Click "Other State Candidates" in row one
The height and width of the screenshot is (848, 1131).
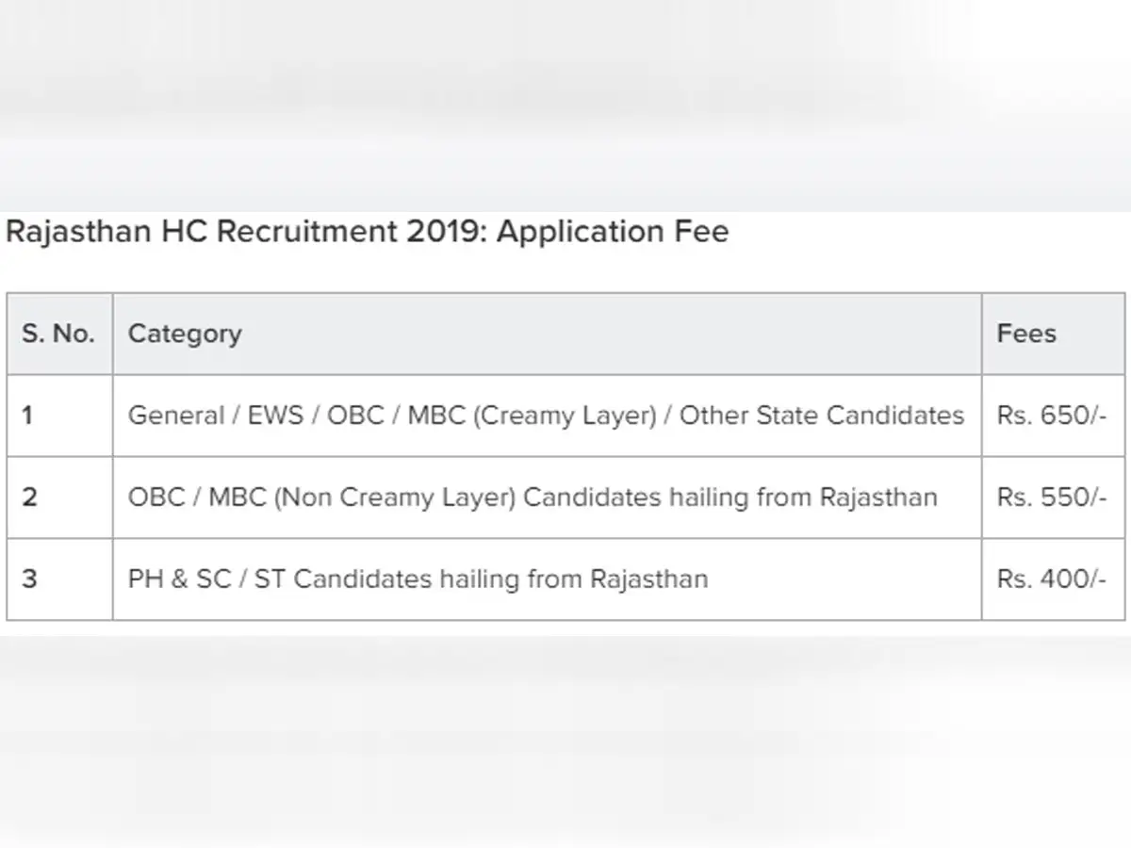click(822, 416)
